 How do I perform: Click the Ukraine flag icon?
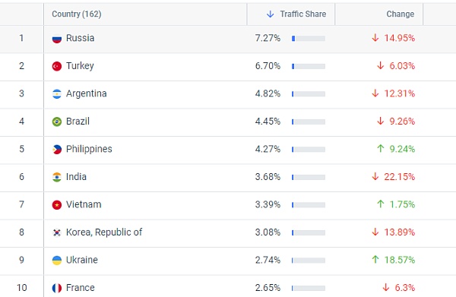pos(57,260)
